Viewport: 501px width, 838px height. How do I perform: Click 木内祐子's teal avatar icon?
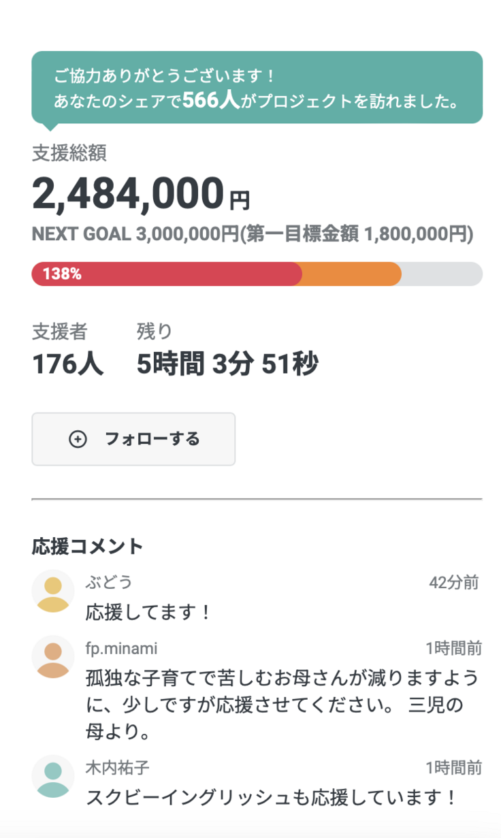click(x=52, y=777)
